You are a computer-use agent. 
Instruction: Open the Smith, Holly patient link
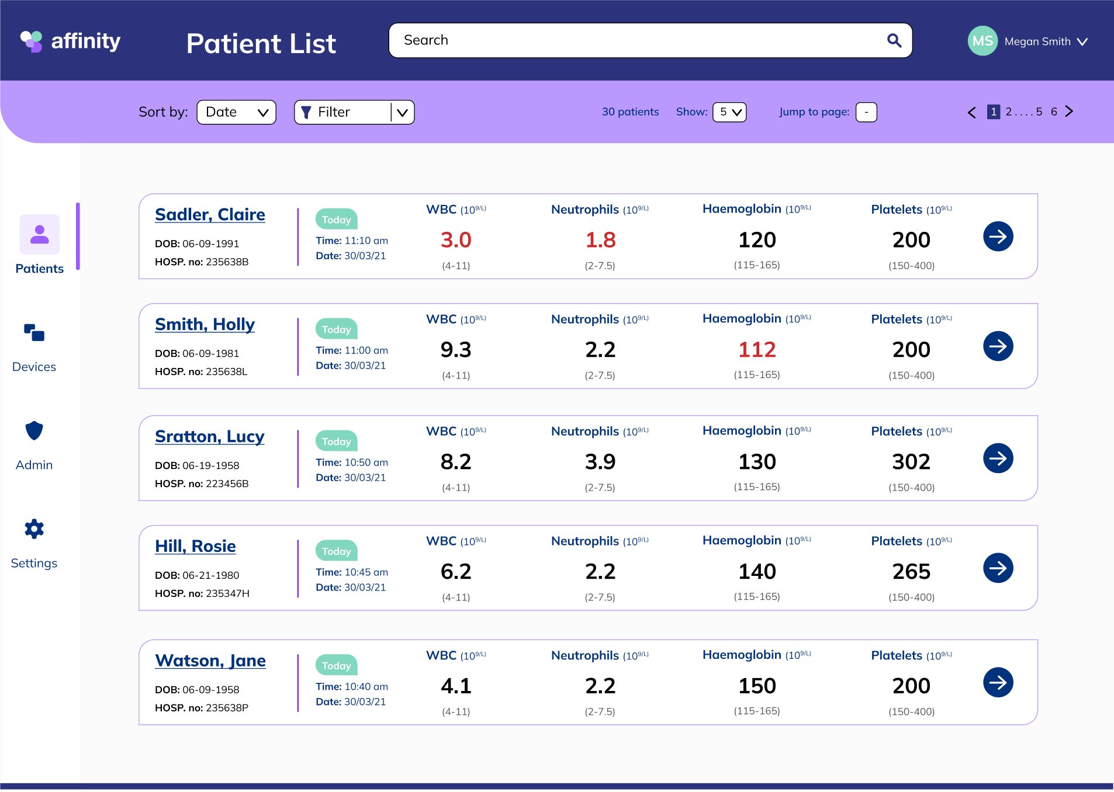coord(205,324)
